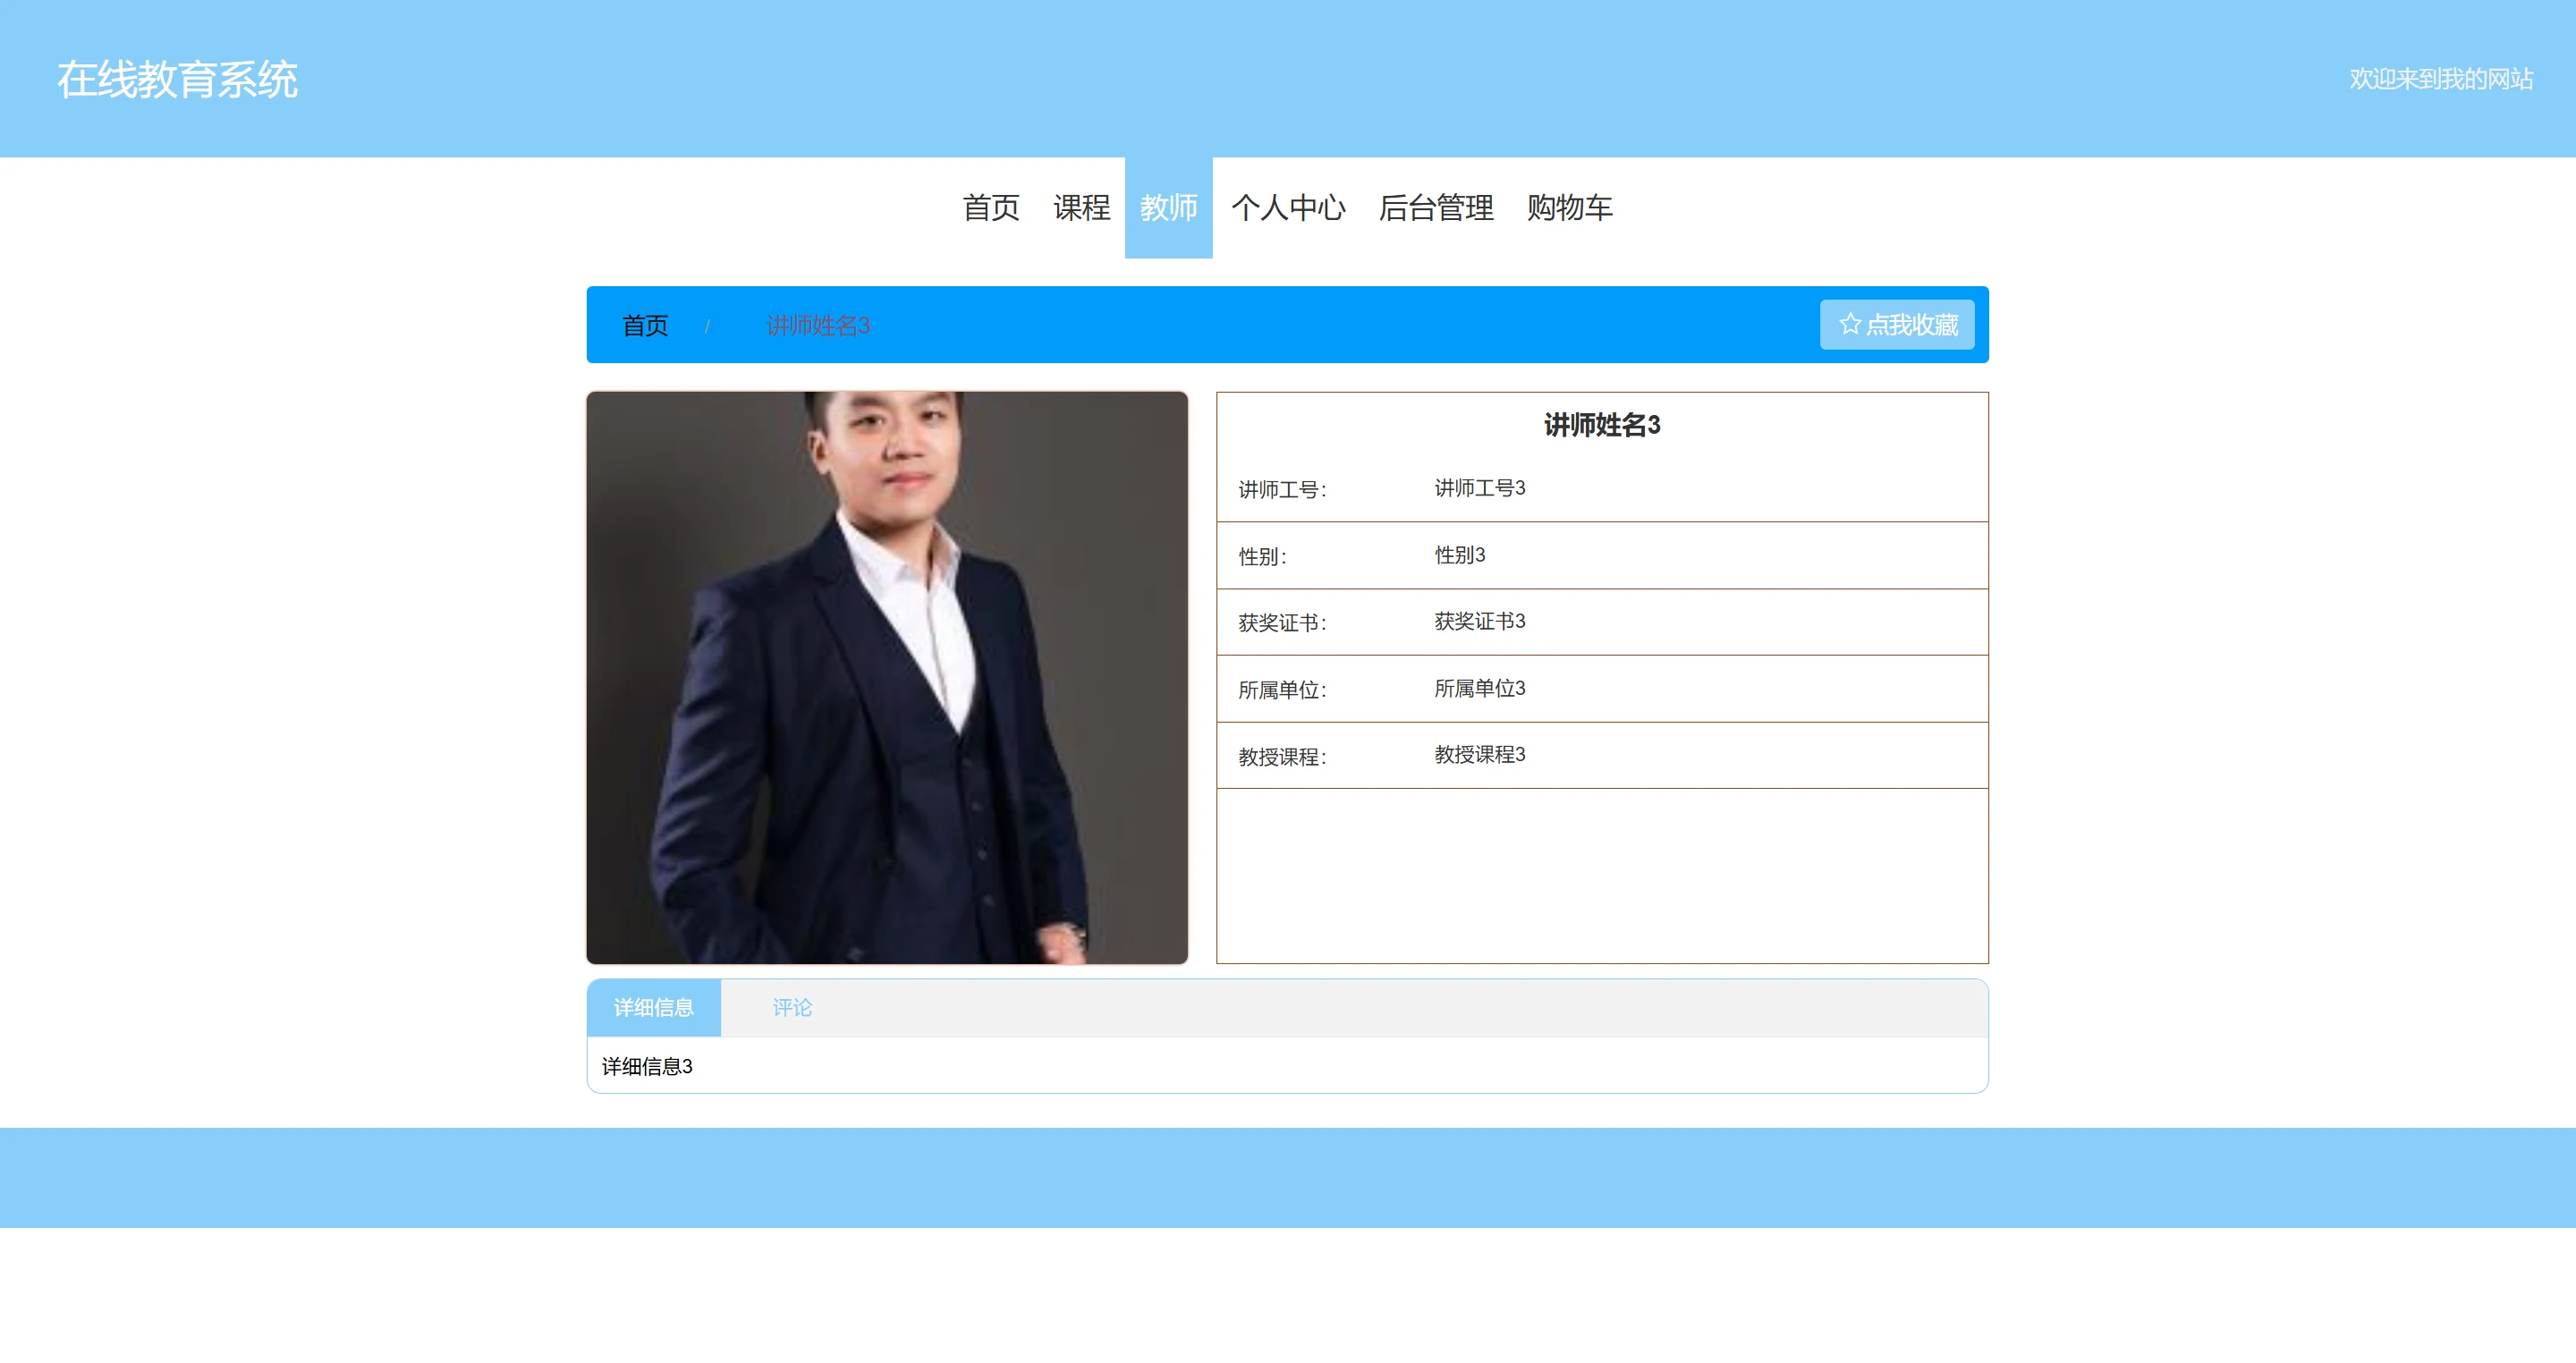Image resolution: width=2576 pixels, height=1363 pixels.
Task: Open the 首页 nav menu item
Action: tap(990, 207)
